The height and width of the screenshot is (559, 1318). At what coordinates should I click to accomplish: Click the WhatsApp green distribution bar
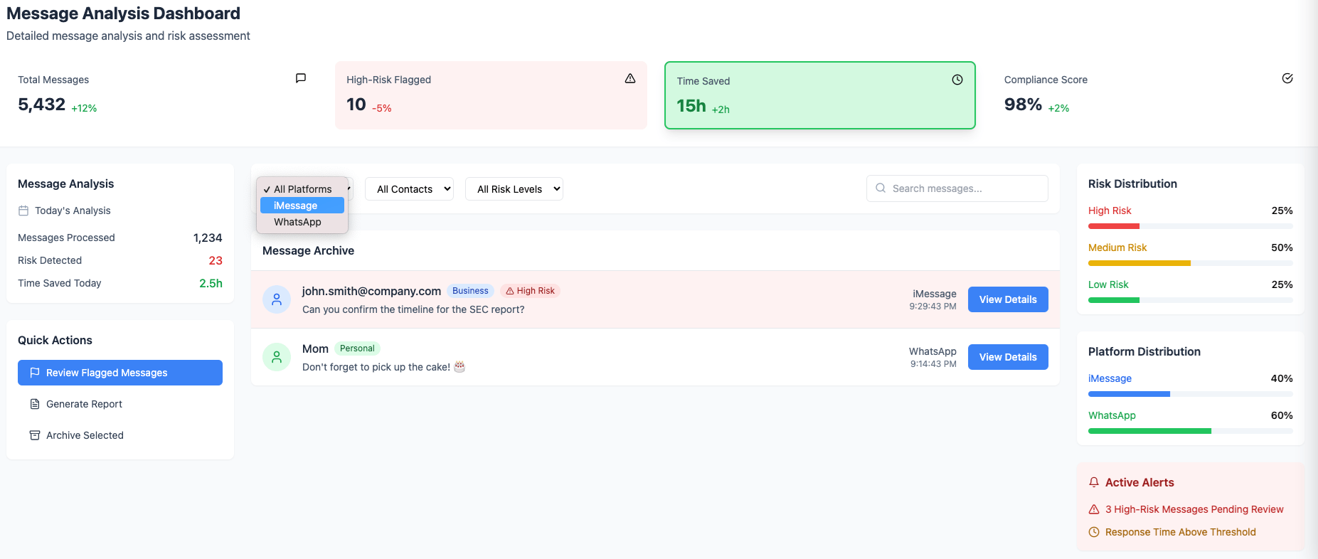[1149, 431]
